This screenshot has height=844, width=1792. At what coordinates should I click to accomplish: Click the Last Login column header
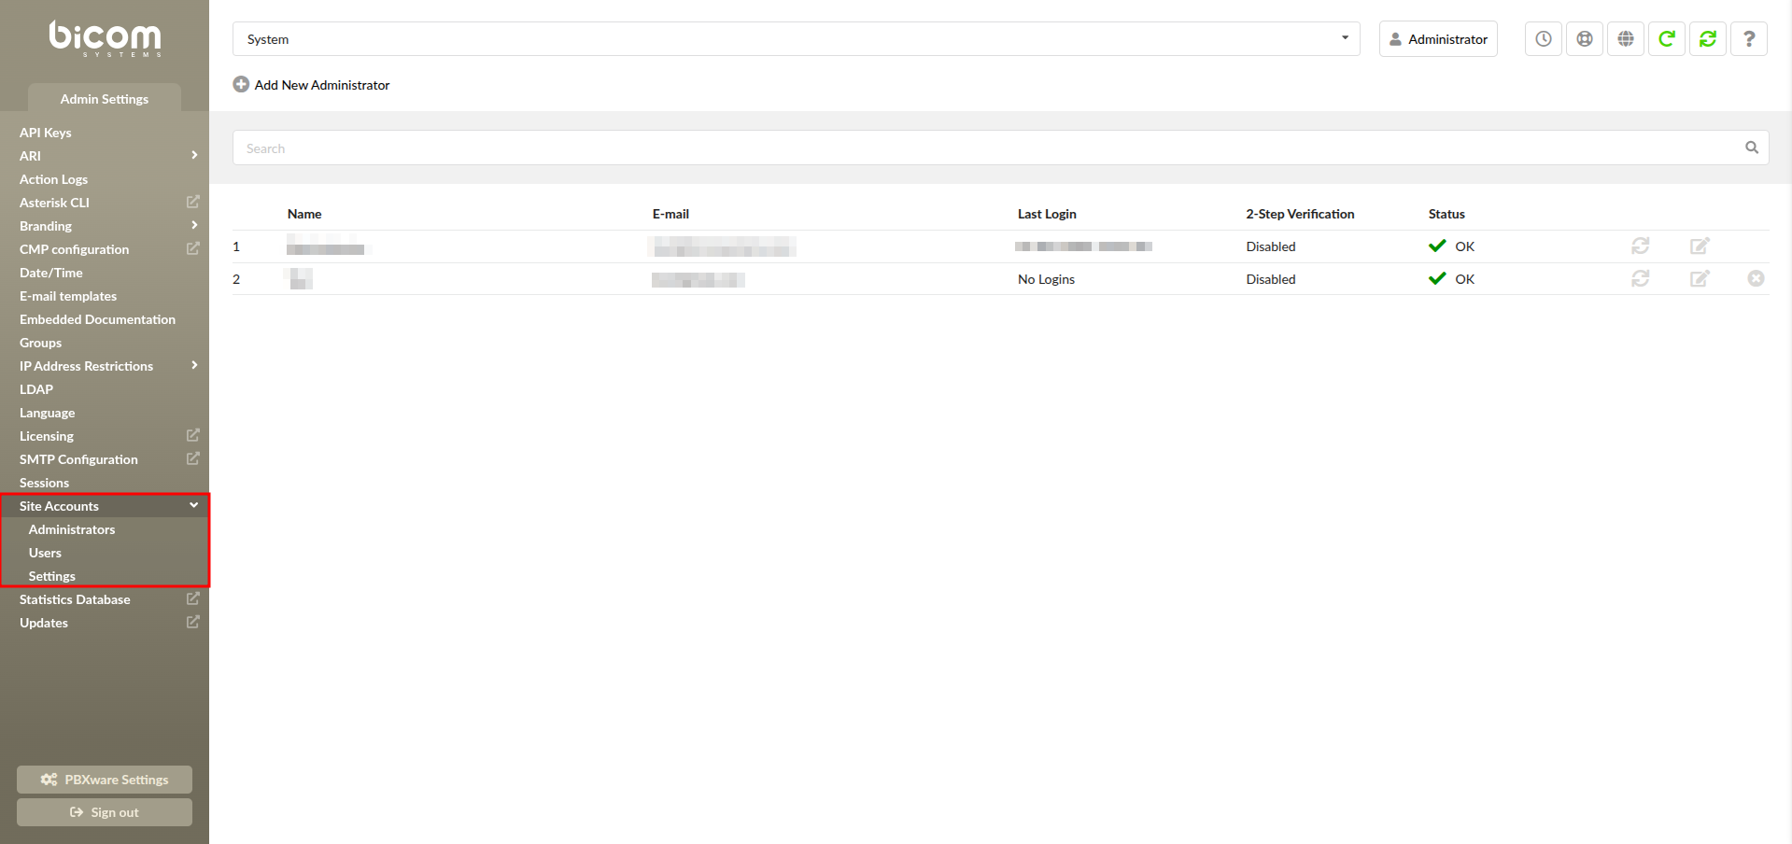click(1047, 214)
